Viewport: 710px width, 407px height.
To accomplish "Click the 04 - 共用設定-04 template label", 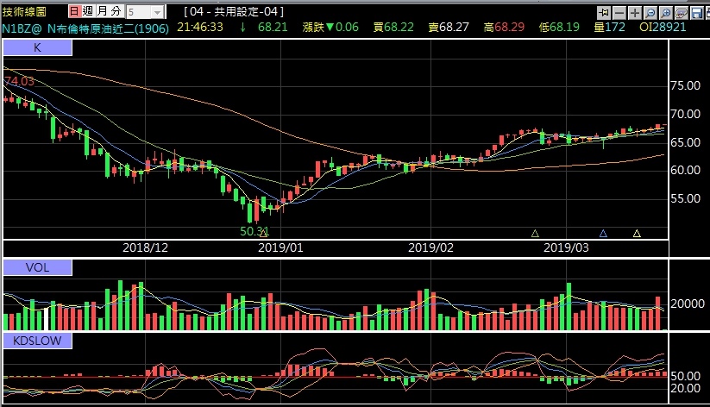I will (234, 11).
